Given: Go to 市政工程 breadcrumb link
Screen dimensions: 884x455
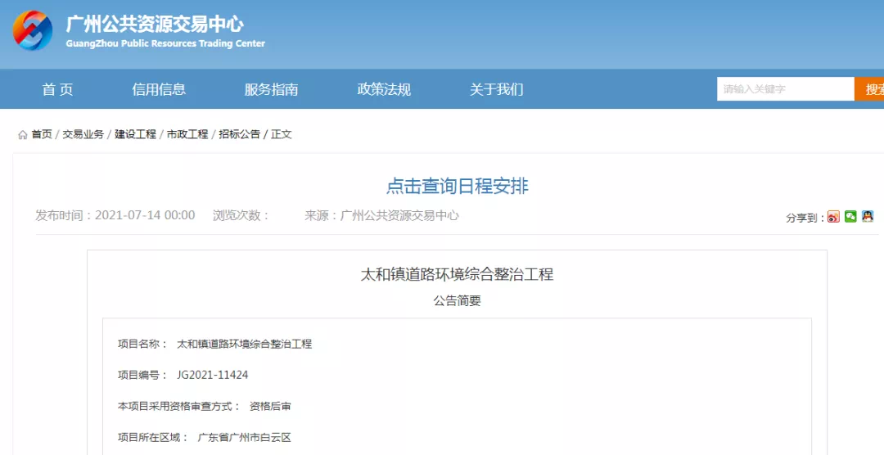Looking at the screenshot, I should click(187, 134).
